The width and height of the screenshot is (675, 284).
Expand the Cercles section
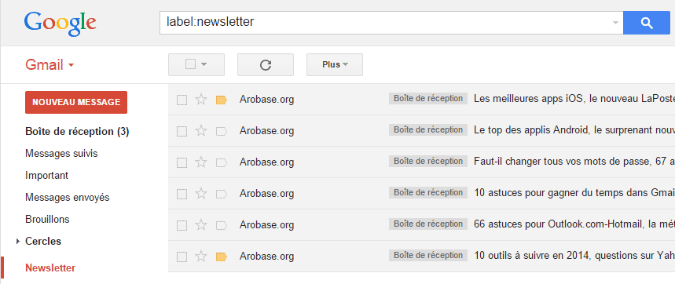click(18, 242)
